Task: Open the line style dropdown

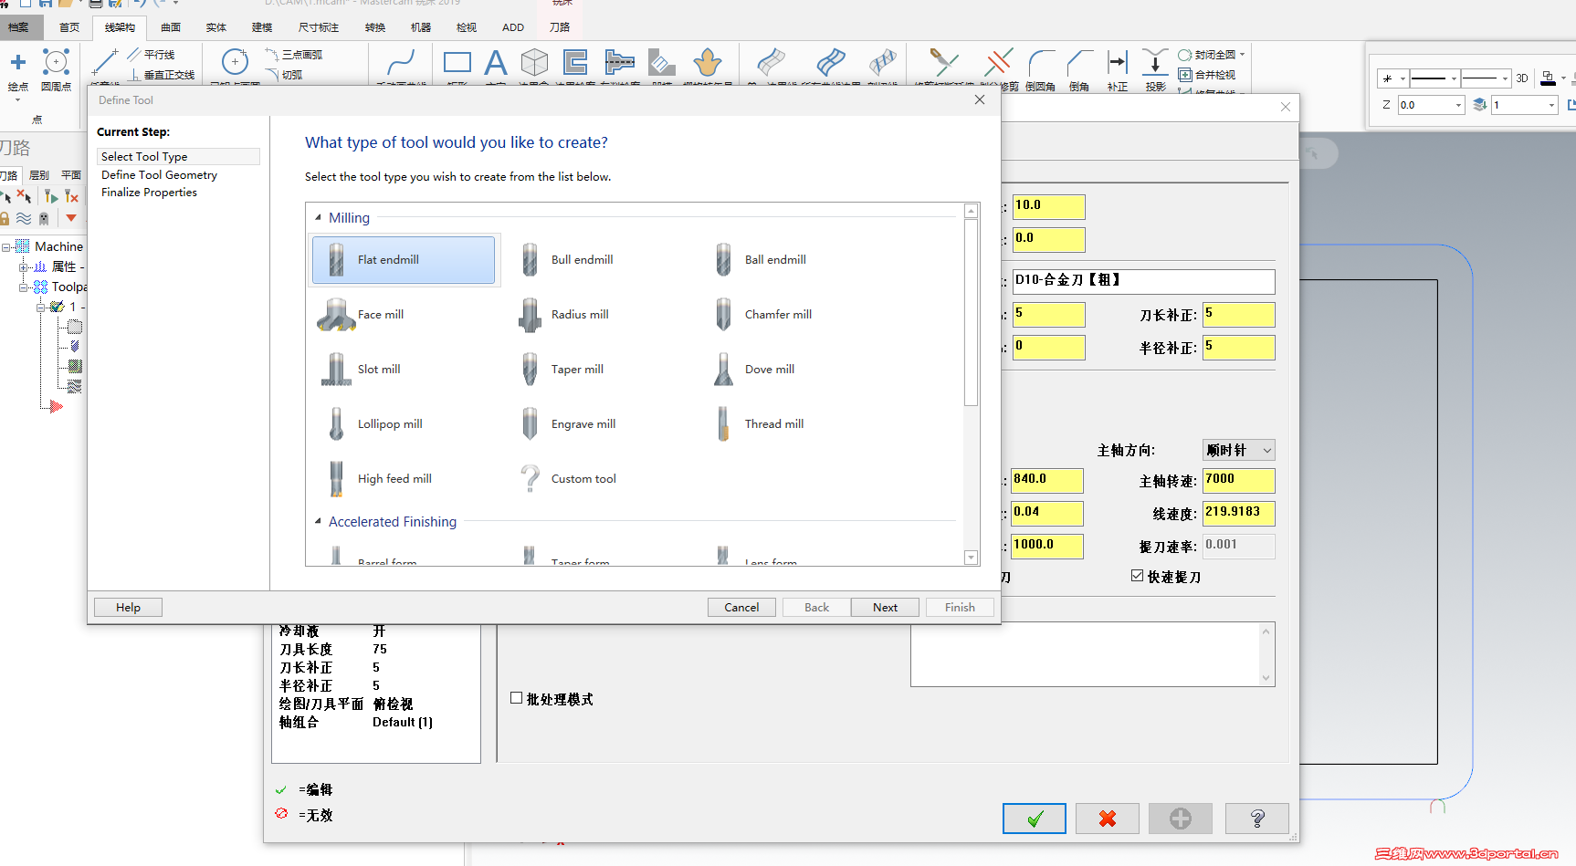Action: pyautogui.click(x=1454, y=78)
